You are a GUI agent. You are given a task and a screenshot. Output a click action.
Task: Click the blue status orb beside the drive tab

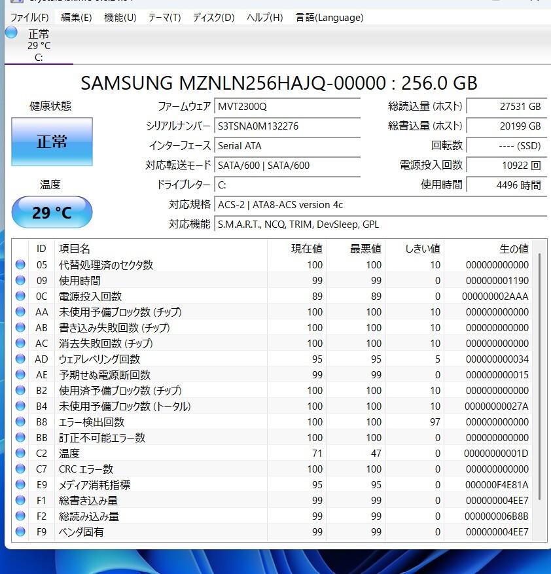tap(11, 33)
